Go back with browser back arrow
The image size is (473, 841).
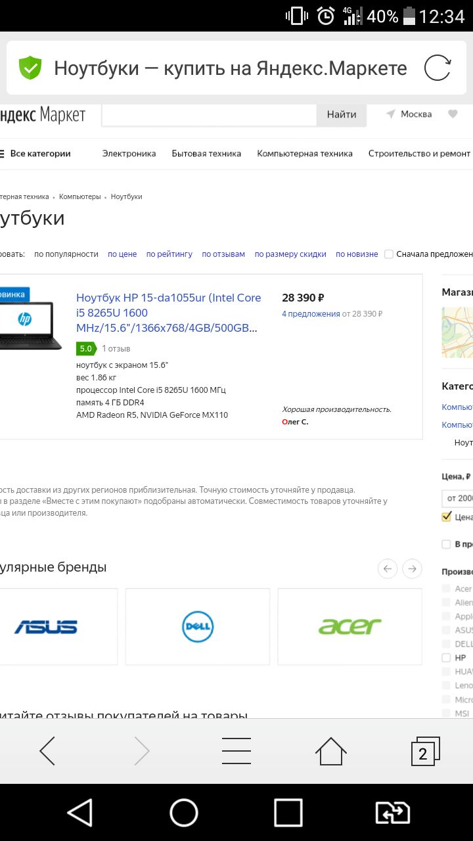click(x=47, y=751)
